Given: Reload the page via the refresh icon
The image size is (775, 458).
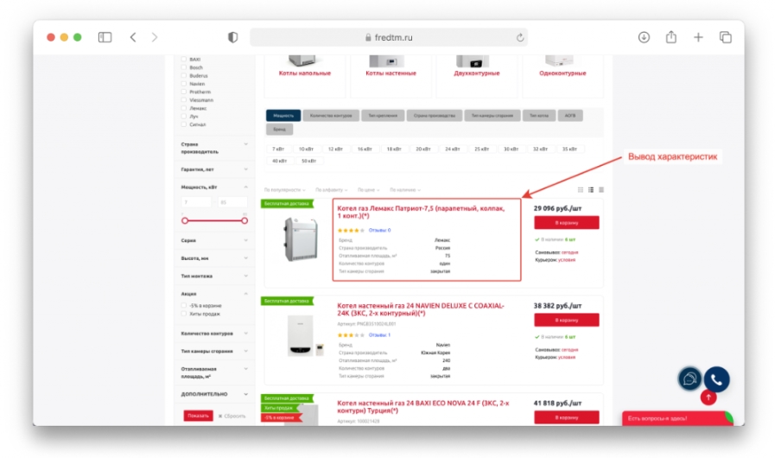Looking at the screenshot, I should [x=520, y=37].
